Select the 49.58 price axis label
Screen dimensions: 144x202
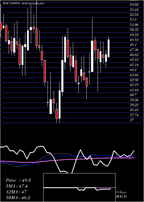tap(134, 35)
